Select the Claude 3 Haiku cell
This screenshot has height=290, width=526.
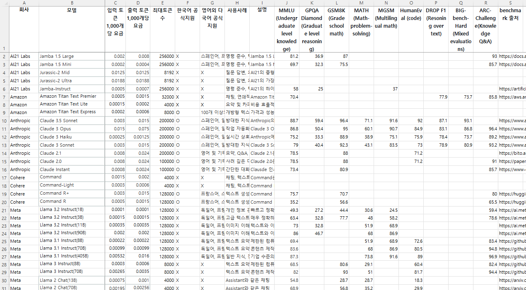pyautogui.click(x=72, y=137)
